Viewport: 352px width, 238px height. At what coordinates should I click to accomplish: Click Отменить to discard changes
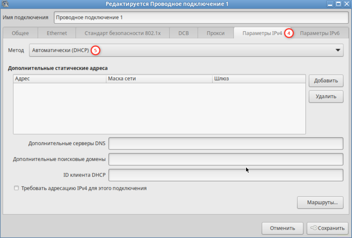click(x=282, y=228)
